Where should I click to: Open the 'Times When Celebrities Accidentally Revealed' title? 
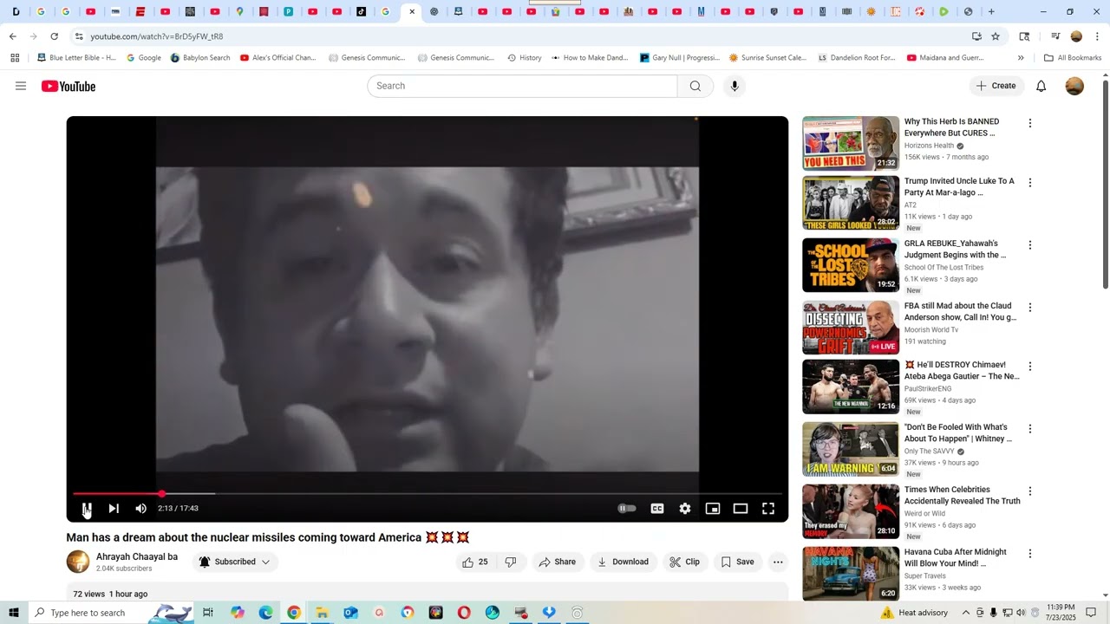click(x=962, y=495)
